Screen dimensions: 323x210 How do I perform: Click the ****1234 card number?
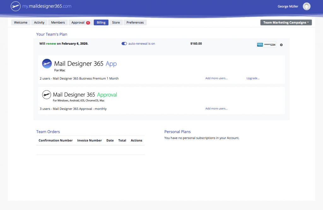[270, 45]
